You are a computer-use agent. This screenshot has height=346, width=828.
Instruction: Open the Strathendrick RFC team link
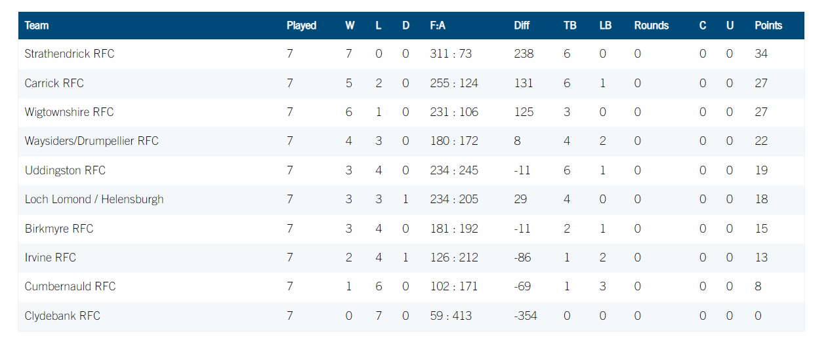70,54
